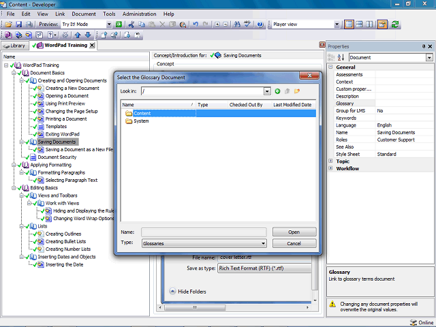Click the Open folder toolbar icon
Viewport: 436px width, 327px height.
[8, 25]
